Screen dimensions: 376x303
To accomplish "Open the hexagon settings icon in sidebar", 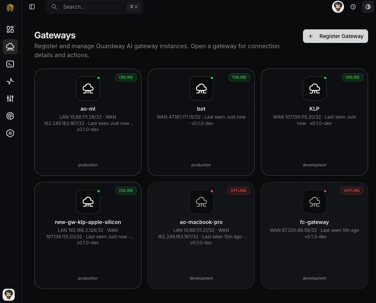I will (10, 133).
